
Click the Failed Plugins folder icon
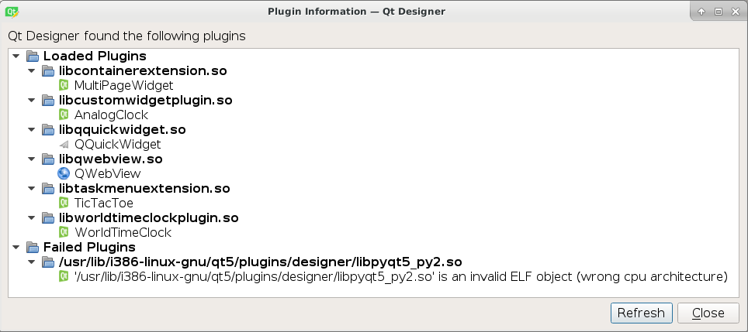tap(33, 248)
